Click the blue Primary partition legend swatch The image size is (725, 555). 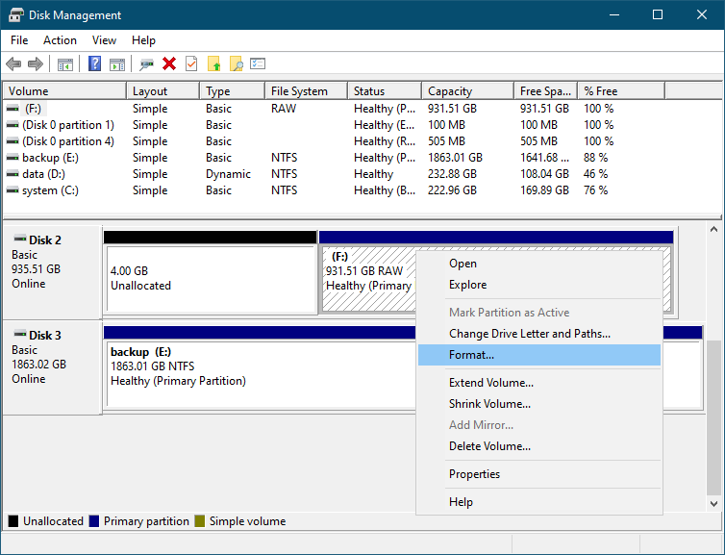point(94,521)
